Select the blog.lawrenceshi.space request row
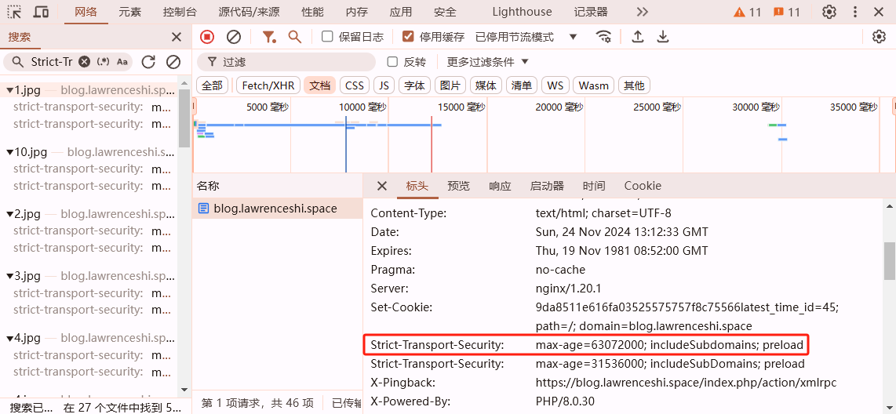Viewport: 896px width, 414px height. click(275, 209)
